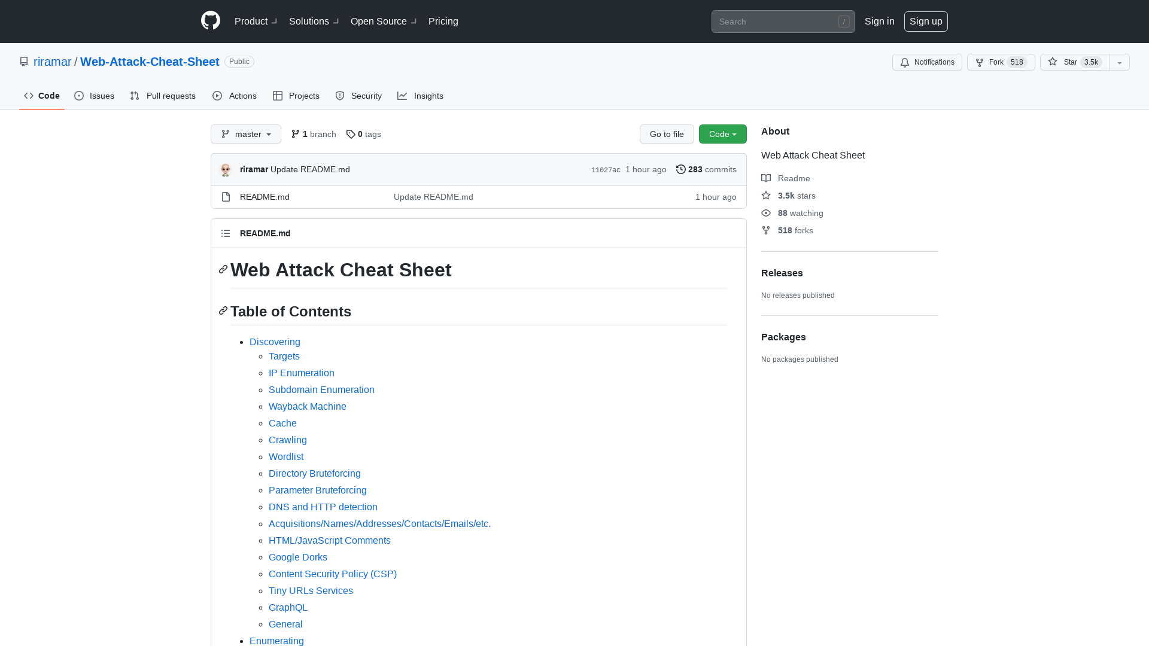Jump to the Targets section link
Image resolution: width=1149 pixels, height=646 pixels.
coord(284,356)
